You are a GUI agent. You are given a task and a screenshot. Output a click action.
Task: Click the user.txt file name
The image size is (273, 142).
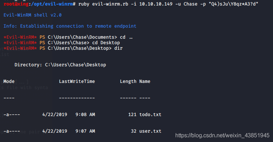[150, 131]
